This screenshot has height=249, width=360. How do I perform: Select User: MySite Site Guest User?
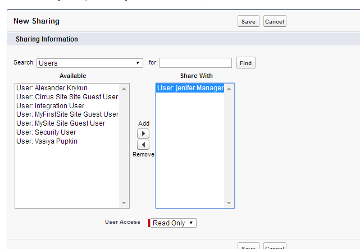(61, 123)
